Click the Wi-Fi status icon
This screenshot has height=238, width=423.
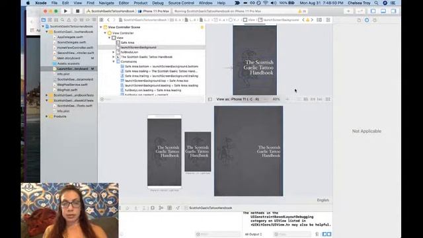coord(266,3)
